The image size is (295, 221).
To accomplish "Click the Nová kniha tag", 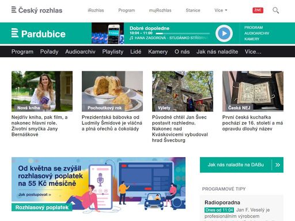I will pyautogui.click(x=28, y=108).
